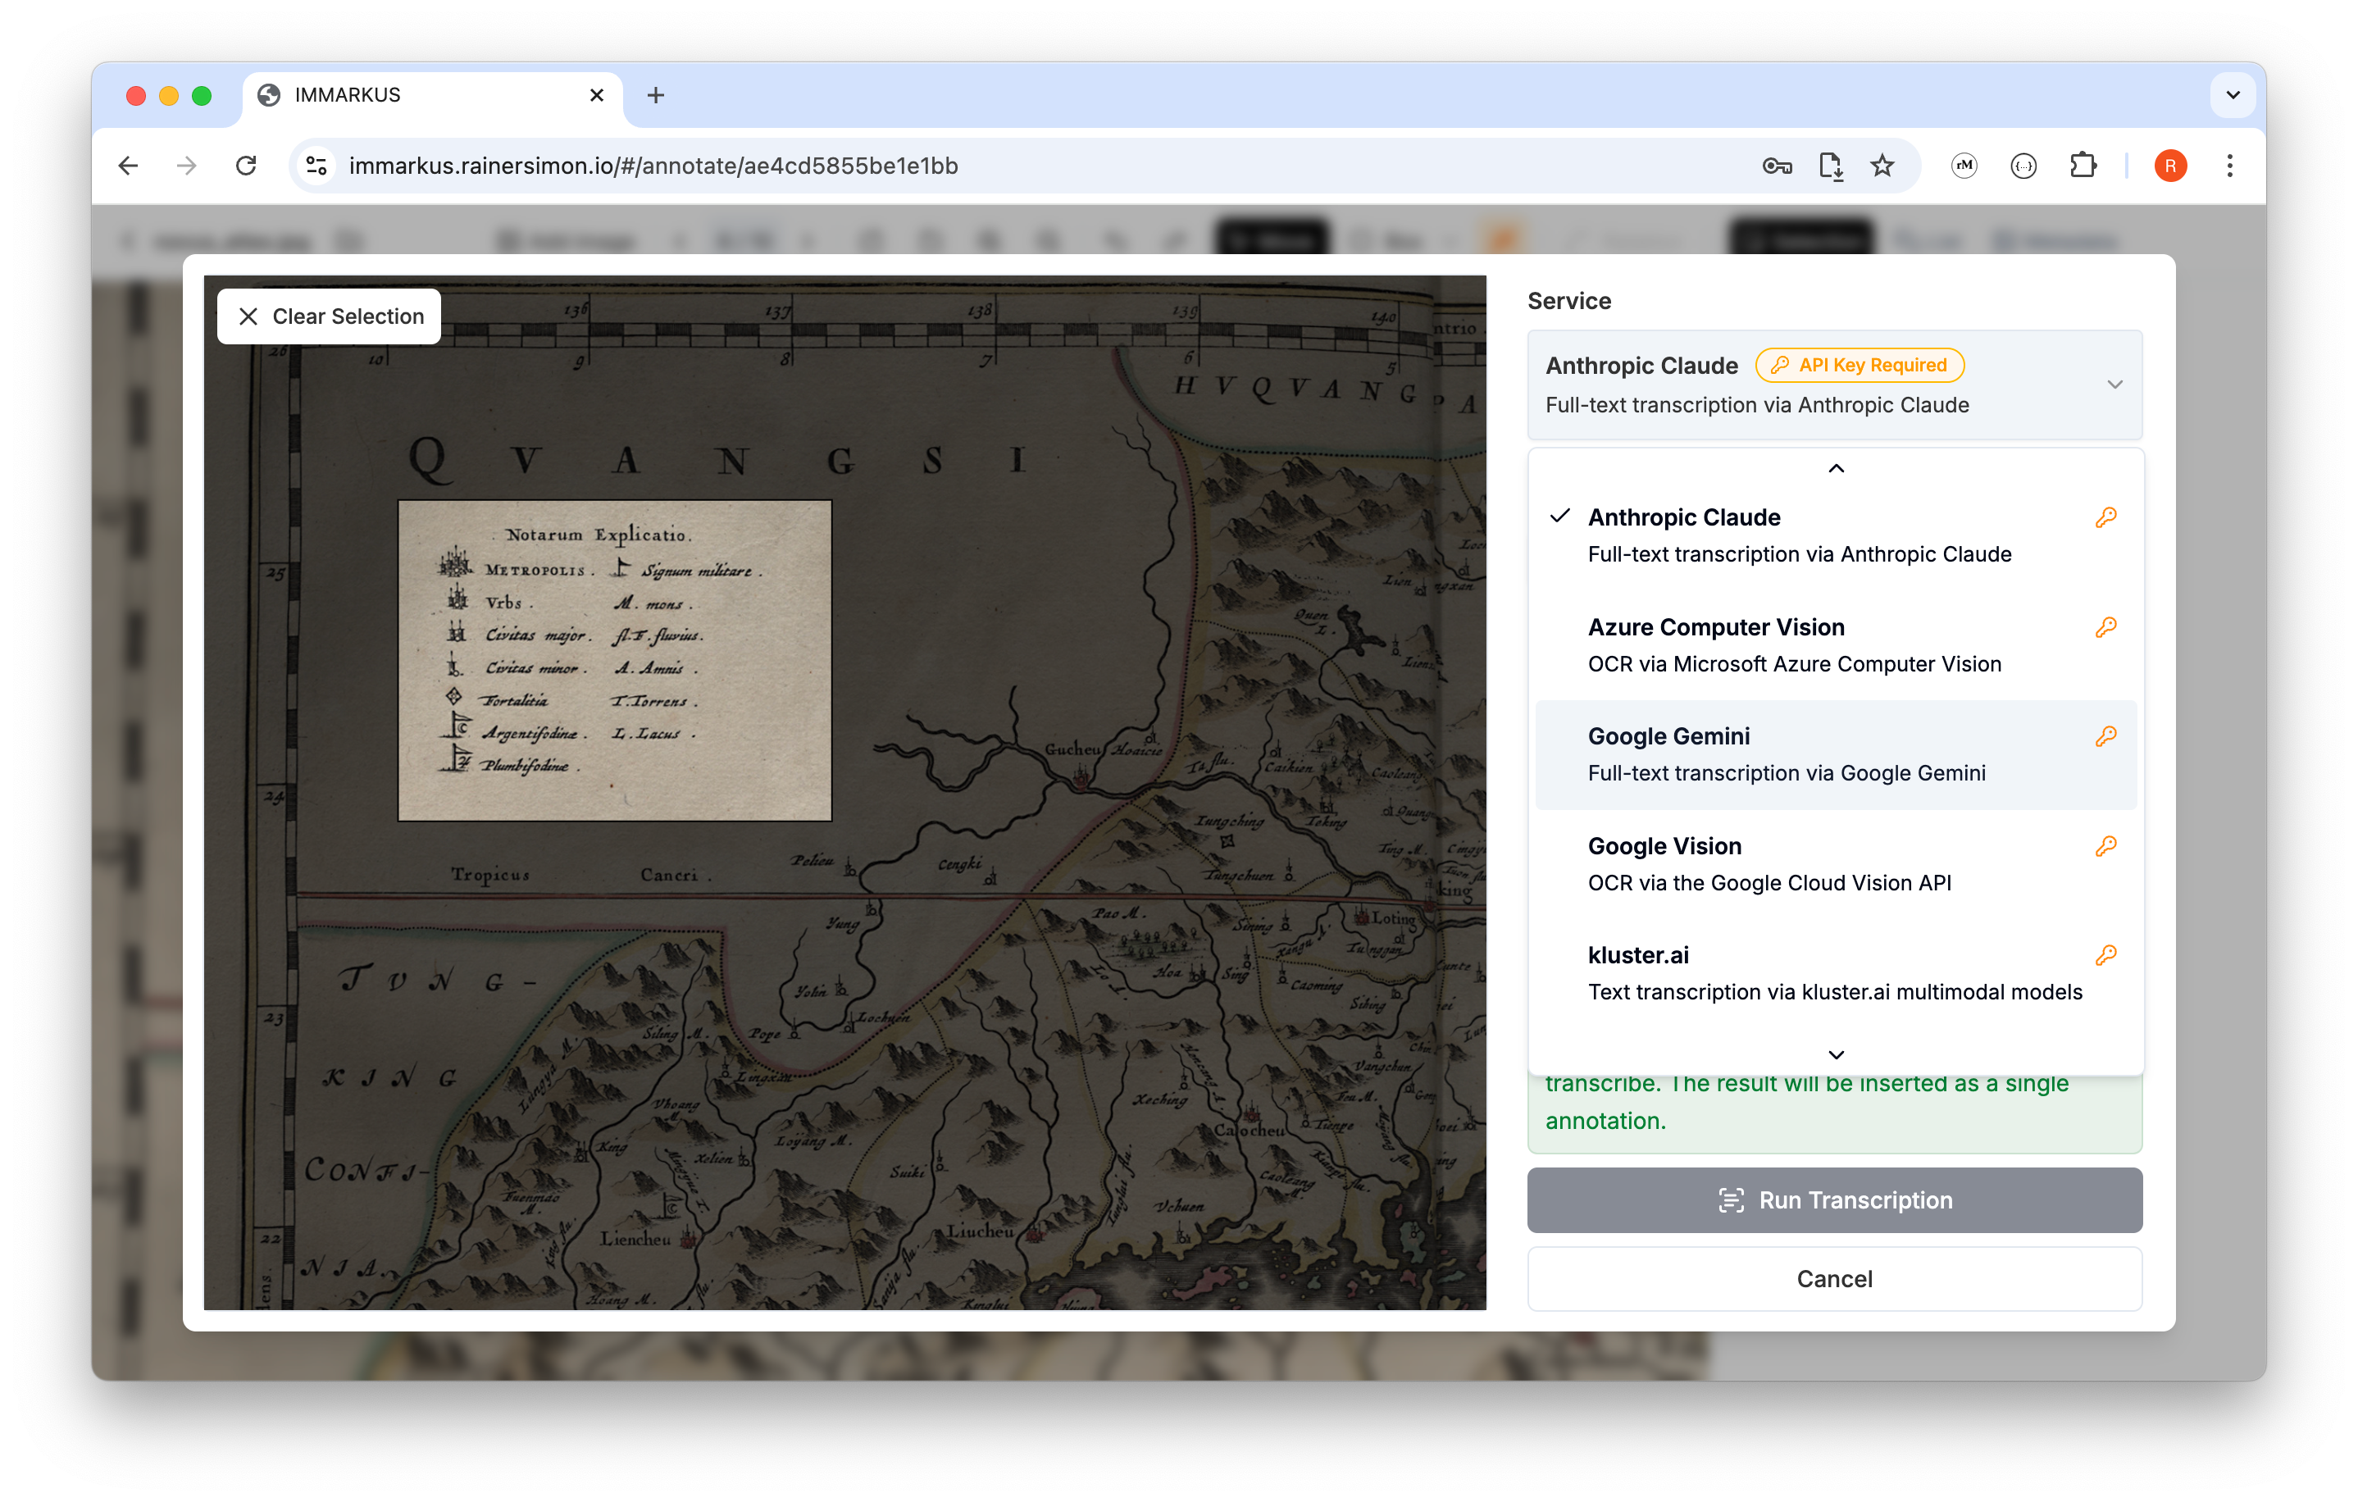This screenshot has width=2358, height=1502.
Task: Click the scroll-down chevron in service list
Action: [x=1836, y=1054]
